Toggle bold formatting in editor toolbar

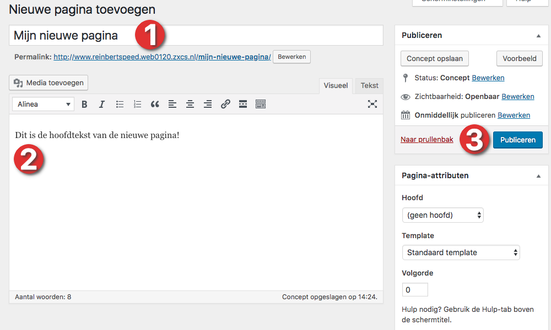pos(84,104)
